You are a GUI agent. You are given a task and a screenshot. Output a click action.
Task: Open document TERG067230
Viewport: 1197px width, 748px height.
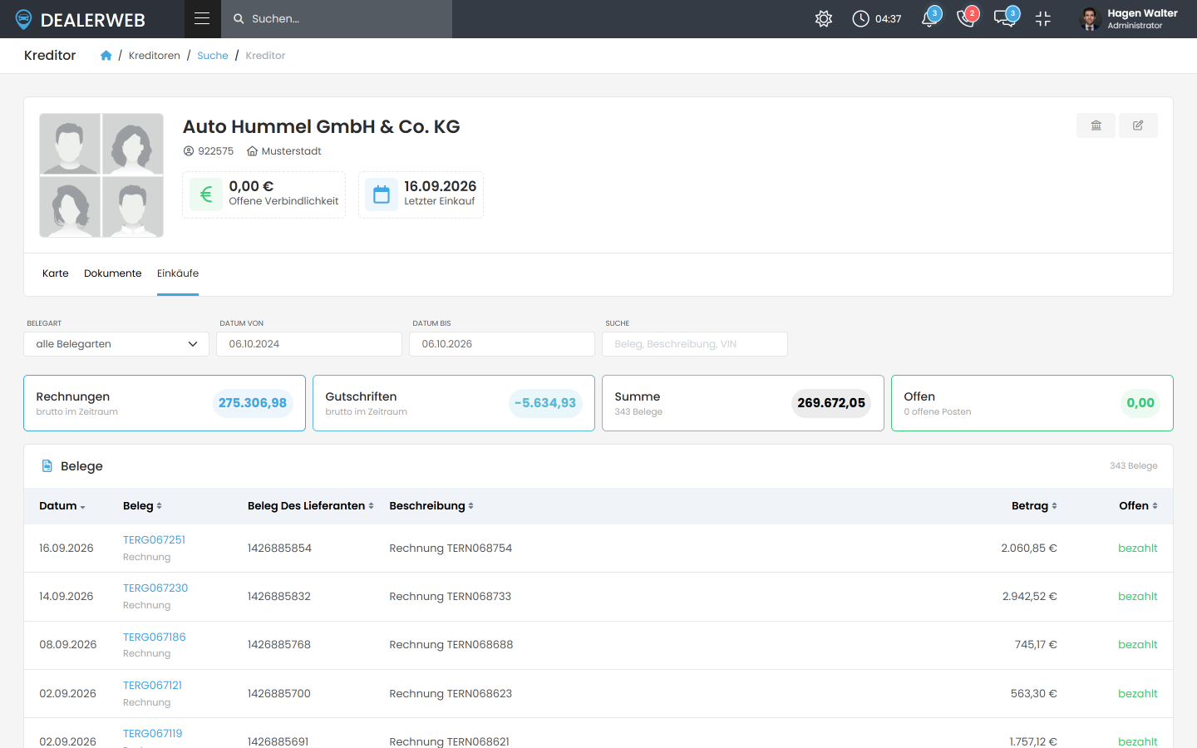155,588
